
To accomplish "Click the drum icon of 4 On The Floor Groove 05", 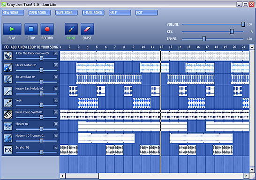I will tap(8, 56).
